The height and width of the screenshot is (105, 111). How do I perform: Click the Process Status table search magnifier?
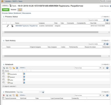(104, 20)
